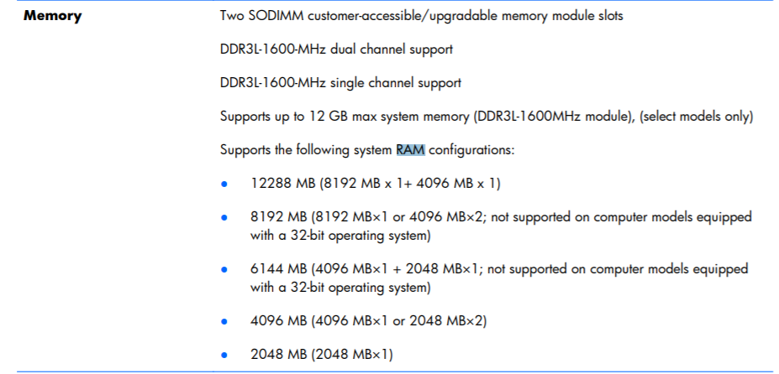The height and width of the screenshot is (374, 779).
Task: Click the '2048 MB (2048 MB×1)' entry
Action: click(321, 355)
